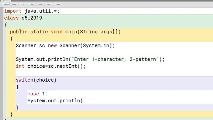Click the opening brace below main declaration
The image size is (213, 120).
coord(11,39)
